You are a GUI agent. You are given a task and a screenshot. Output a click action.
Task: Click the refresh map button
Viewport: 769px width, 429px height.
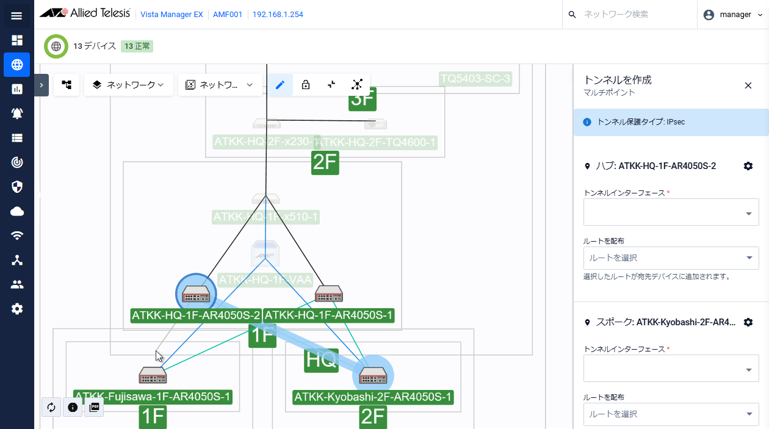coord(51,407)
